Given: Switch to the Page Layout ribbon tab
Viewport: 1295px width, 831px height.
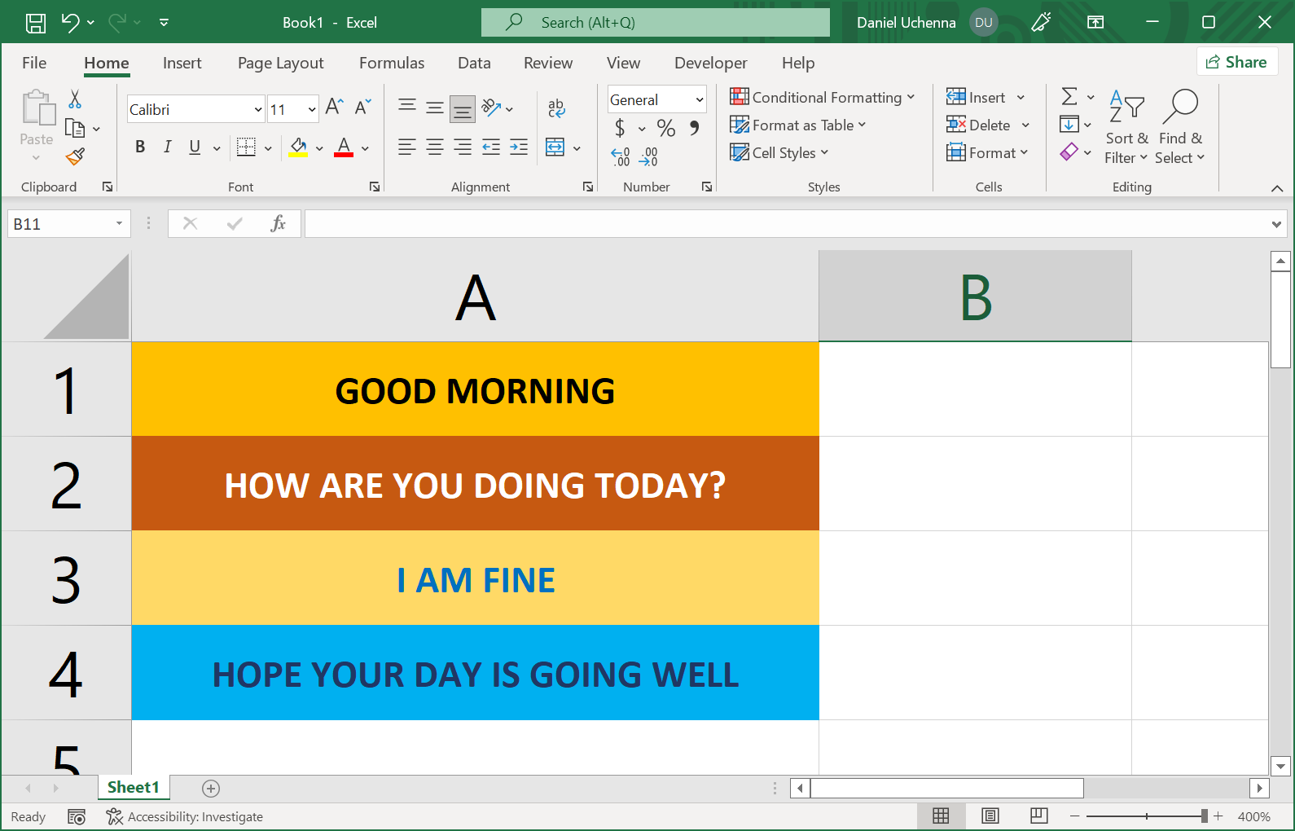Looking at the screenshot, I should coord(280,63).
